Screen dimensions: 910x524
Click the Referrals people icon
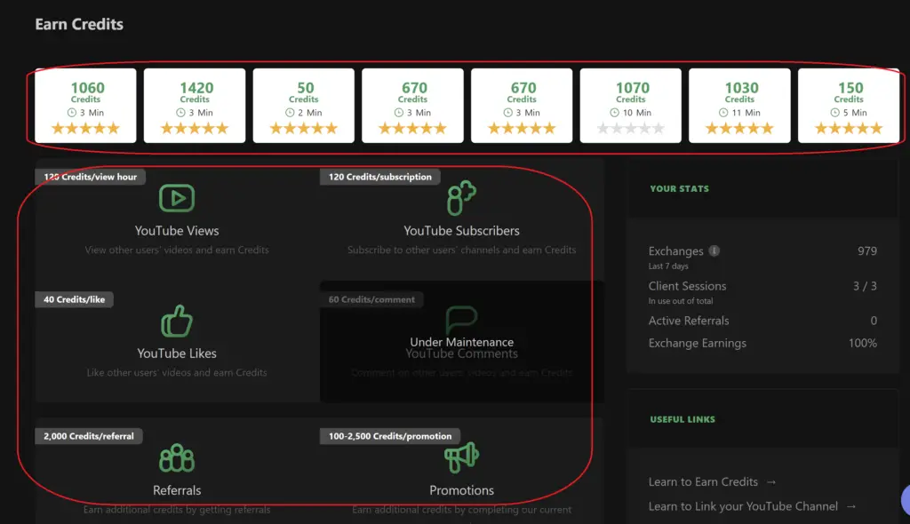click(177, 458)
